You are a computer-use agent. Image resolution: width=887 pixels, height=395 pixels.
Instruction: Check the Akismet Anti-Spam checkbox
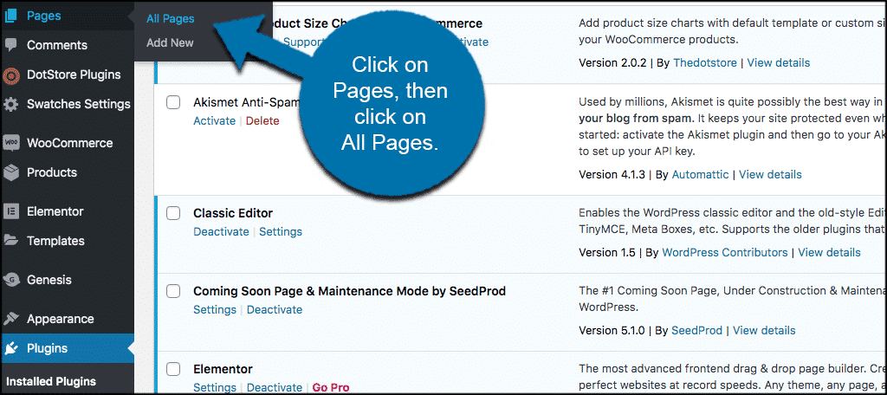(x=173, y=102)
